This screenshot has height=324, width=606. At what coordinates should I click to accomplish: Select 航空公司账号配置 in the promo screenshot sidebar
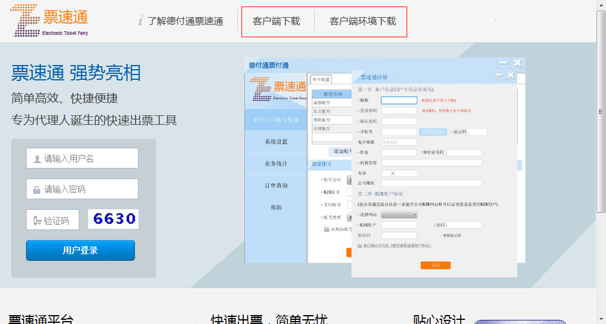pyautogui.click(x=276, y=119)
